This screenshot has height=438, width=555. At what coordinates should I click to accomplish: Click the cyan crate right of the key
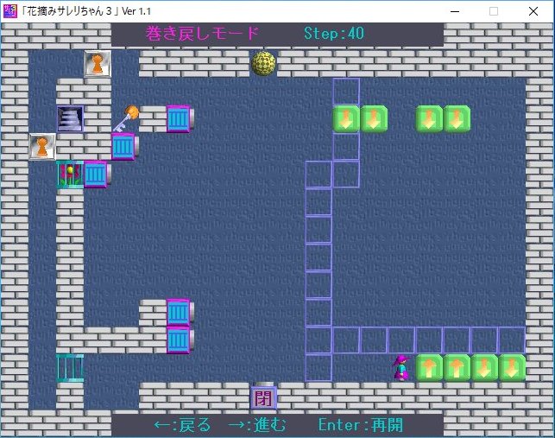point(179,118)
